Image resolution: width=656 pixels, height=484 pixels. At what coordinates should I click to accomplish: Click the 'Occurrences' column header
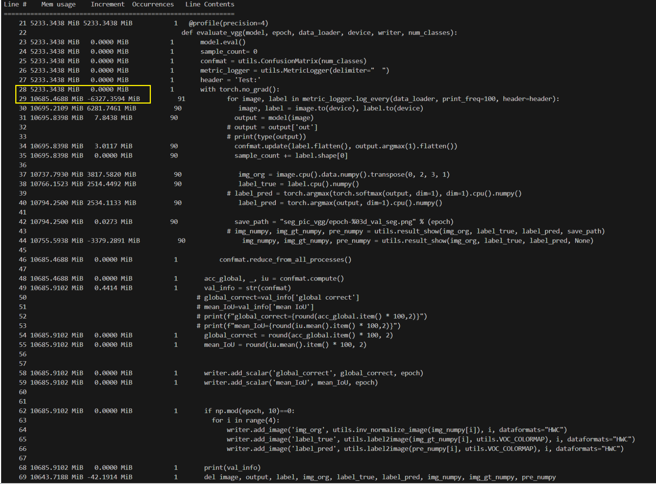tap(153, 4)
